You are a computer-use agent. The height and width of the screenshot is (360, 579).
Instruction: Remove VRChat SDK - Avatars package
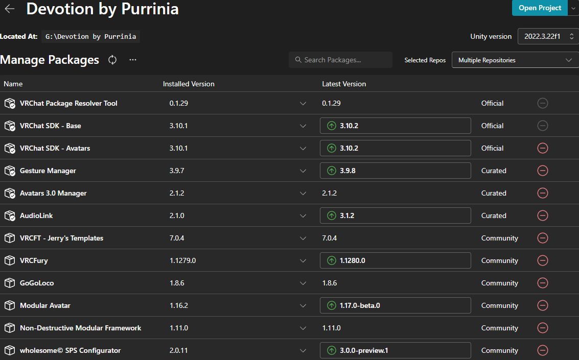pyautogui.click(x=542, y=148)
